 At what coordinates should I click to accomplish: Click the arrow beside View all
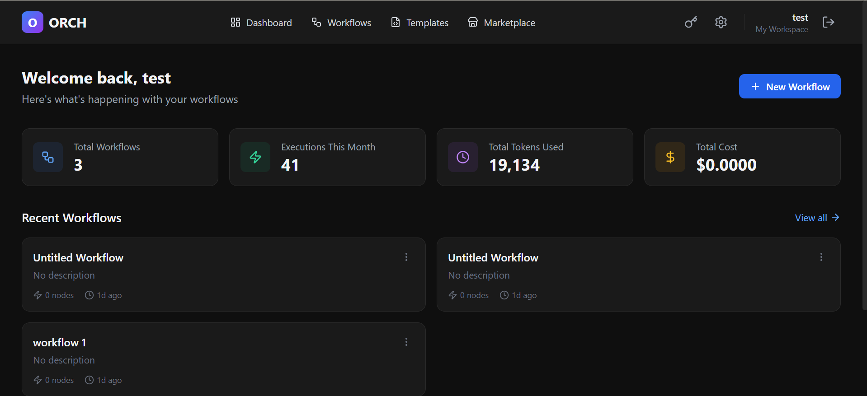[x=835, y=218]
